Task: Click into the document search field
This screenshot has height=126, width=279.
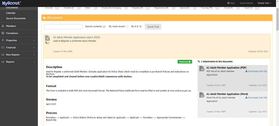Action: point(63,27)
